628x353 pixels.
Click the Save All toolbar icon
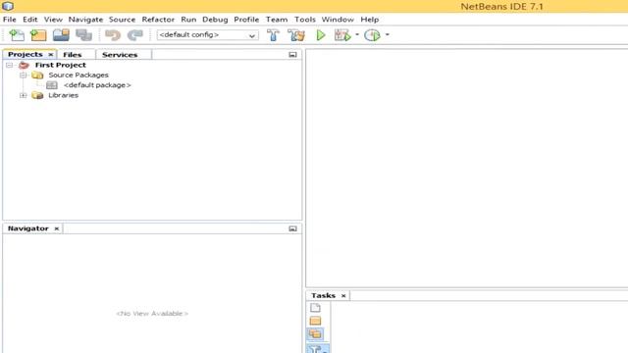[x=83, y=35]
